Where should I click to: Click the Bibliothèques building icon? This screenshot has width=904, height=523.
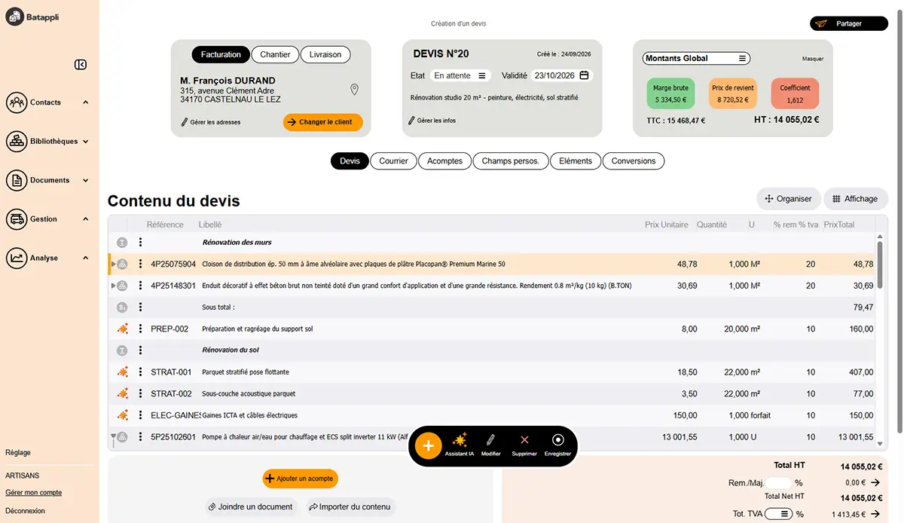tap(17, 141)
